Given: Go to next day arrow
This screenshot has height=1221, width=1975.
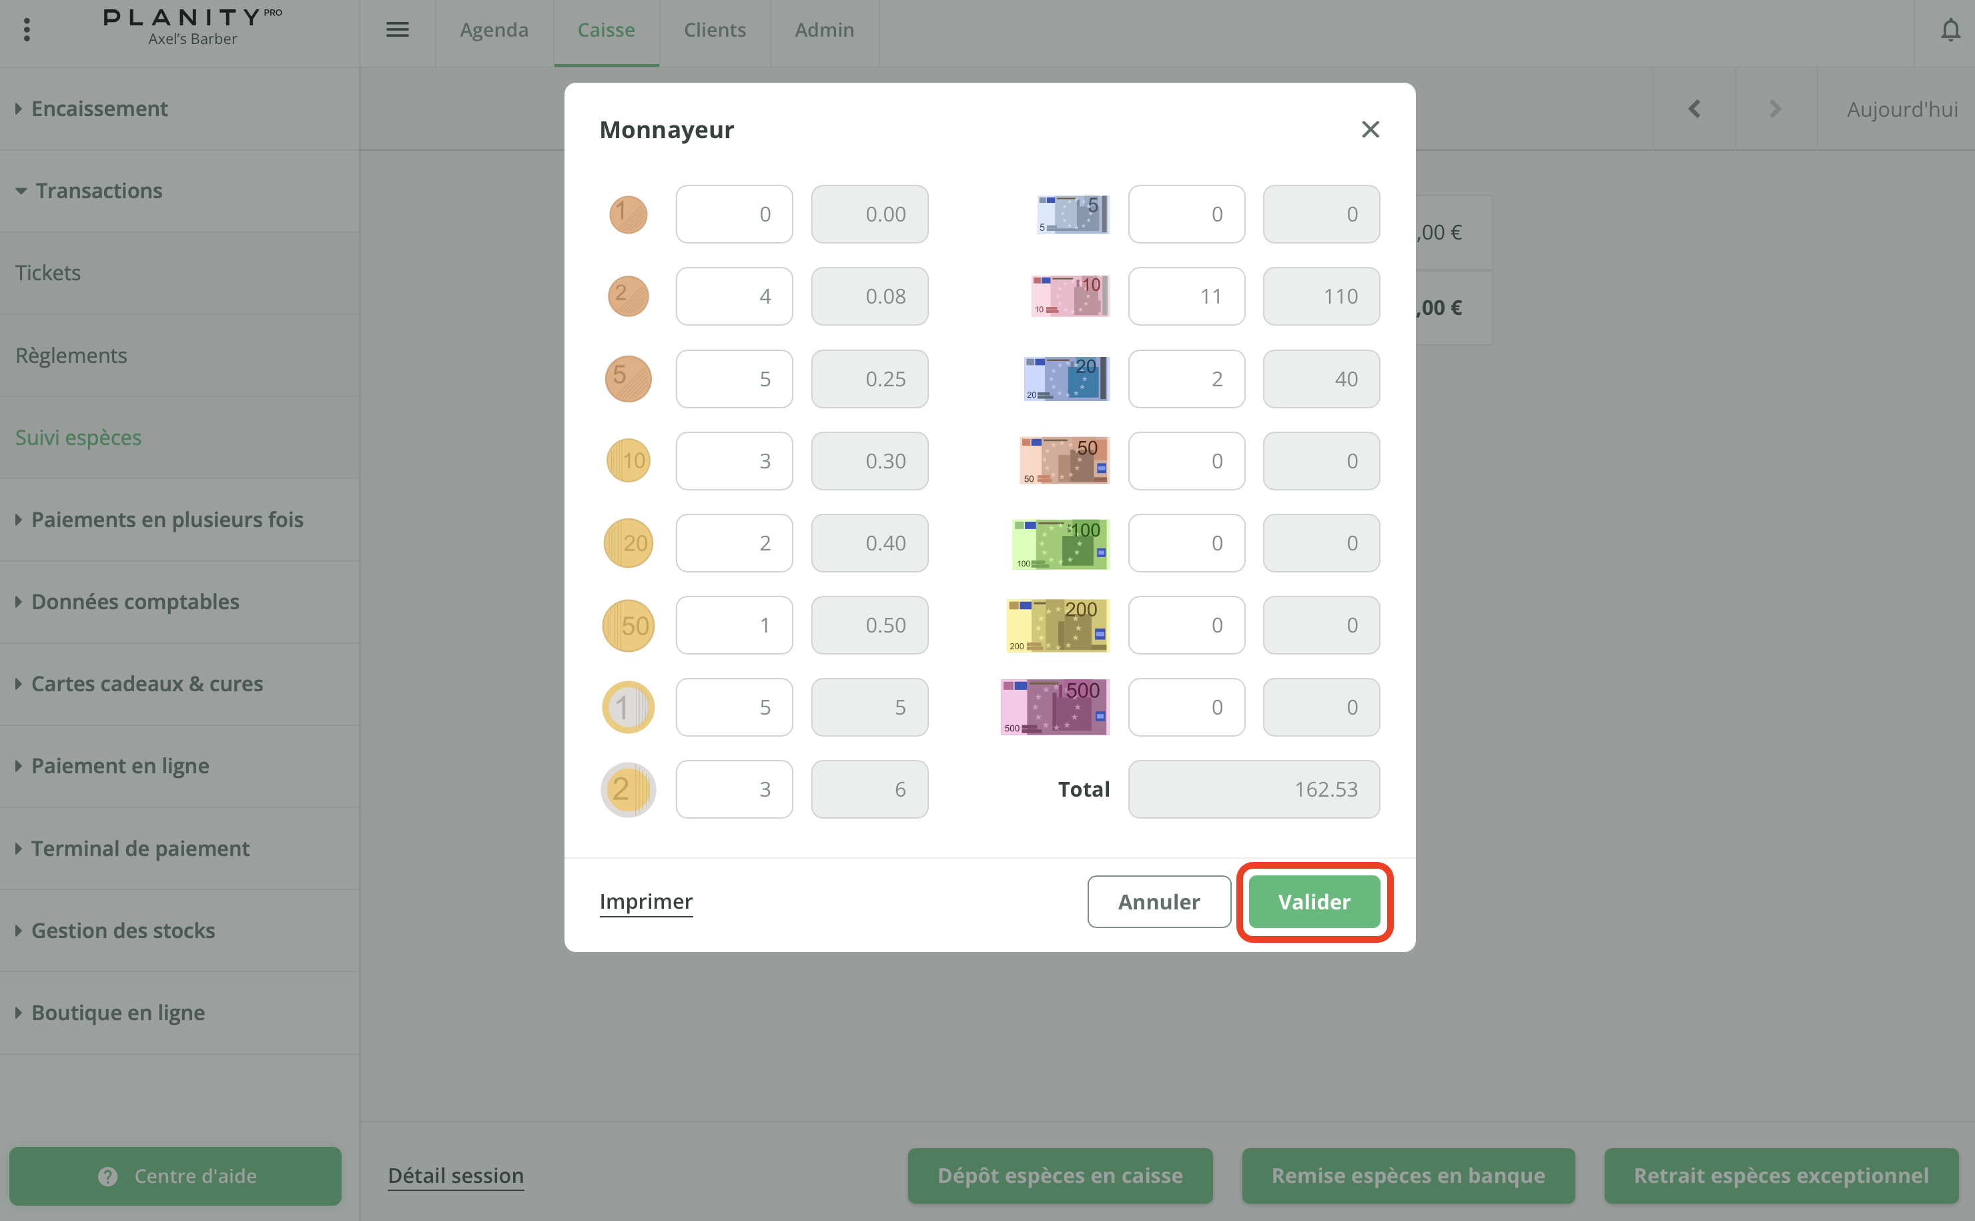Looking at the screenshot, I should pos(1775,109).
